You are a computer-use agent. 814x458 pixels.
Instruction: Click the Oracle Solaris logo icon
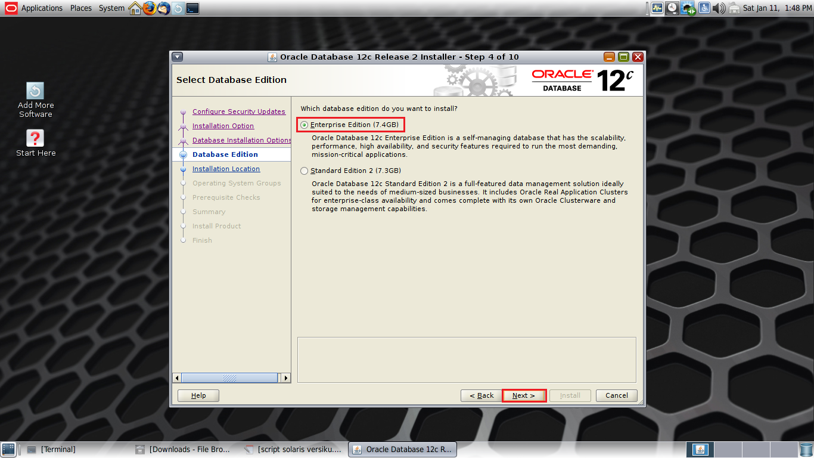point(11,8)
